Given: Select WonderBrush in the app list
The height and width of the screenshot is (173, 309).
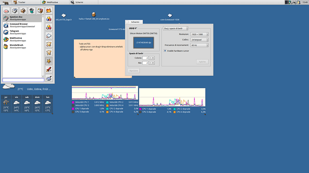Looking at the screenshot, I should pyautogui.click(x=22, y=46).
